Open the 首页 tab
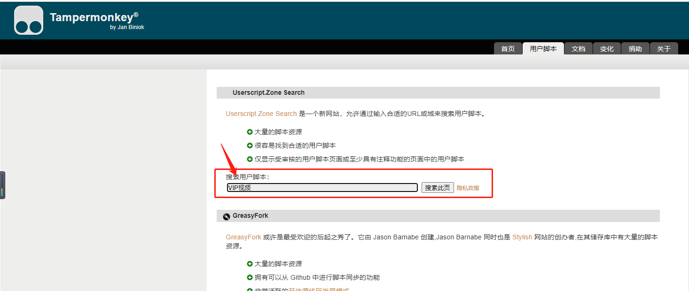The width and height of the screenshot is (689, 291). click(508, 49)
